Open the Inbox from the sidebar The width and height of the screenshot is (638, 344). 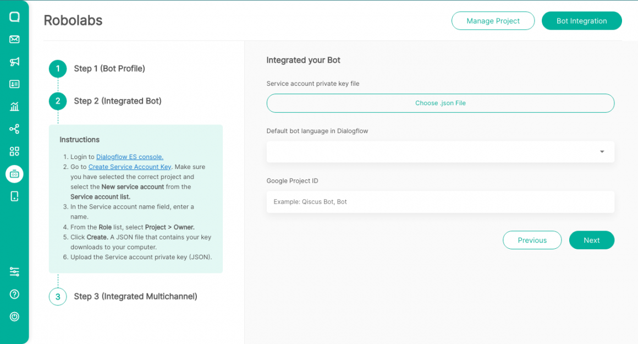tap(14, 39)
